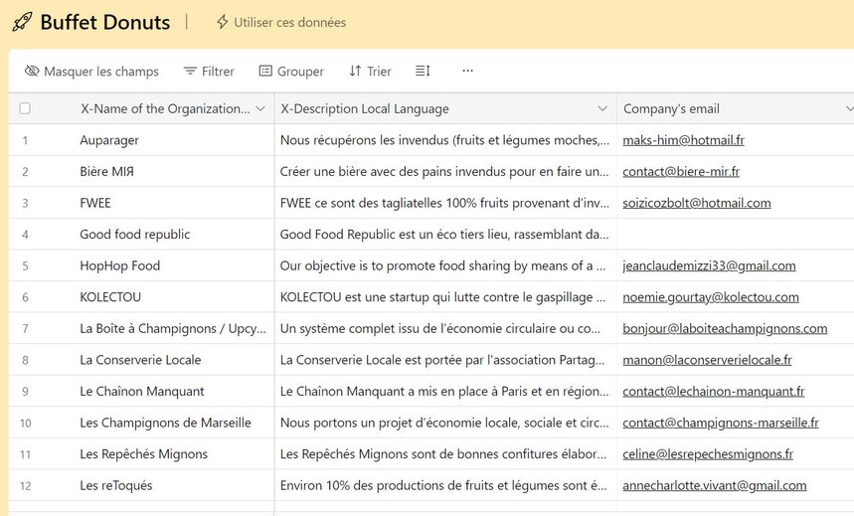Open Utiliser ces données

[281, 22]
